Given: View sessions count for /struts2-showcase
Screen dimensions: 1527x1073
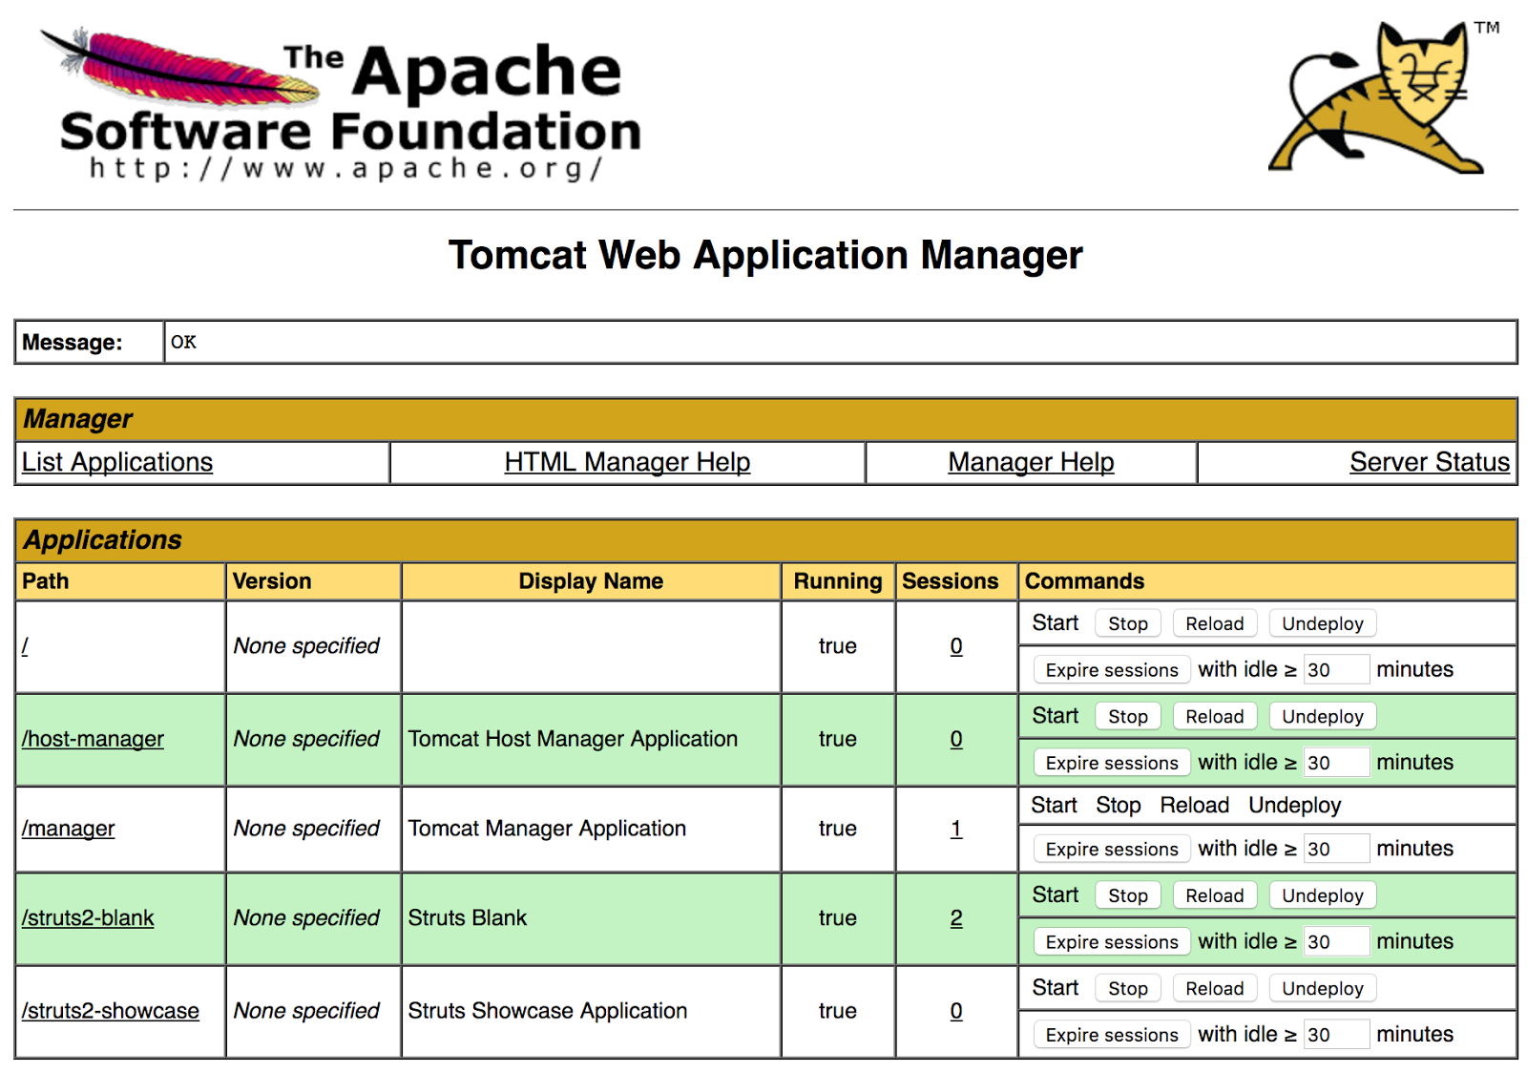Looking at the screenshot, I should [956, 1011].
